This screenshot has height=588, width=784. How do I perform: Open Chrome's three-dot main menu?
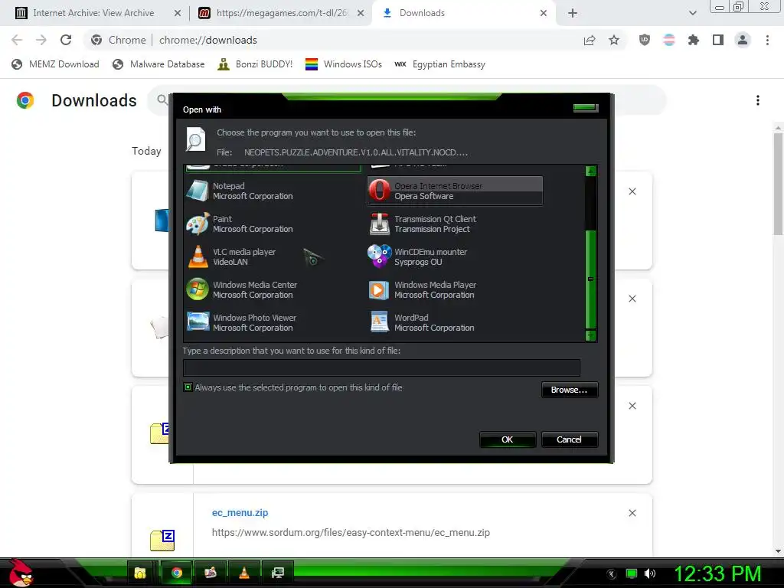(x=767, y=40)
